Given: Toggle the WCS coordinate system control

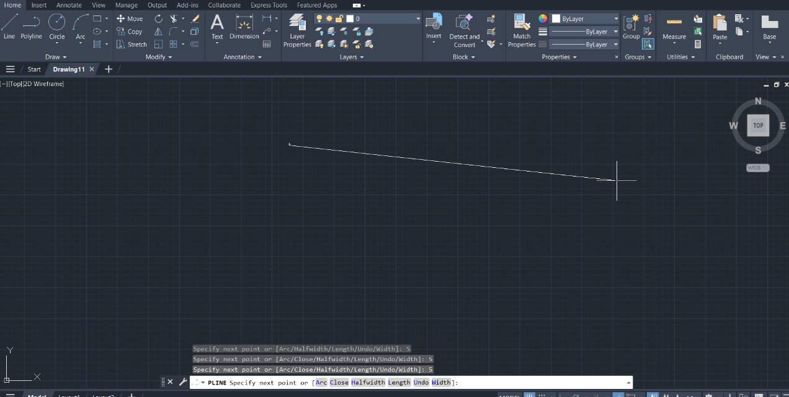Looking at the screenshot, I should [x=757, y=168].
